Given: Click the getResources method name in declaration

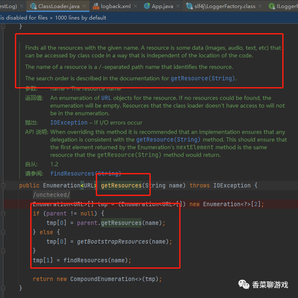Looking at the screenshot, I should [121, 185].
